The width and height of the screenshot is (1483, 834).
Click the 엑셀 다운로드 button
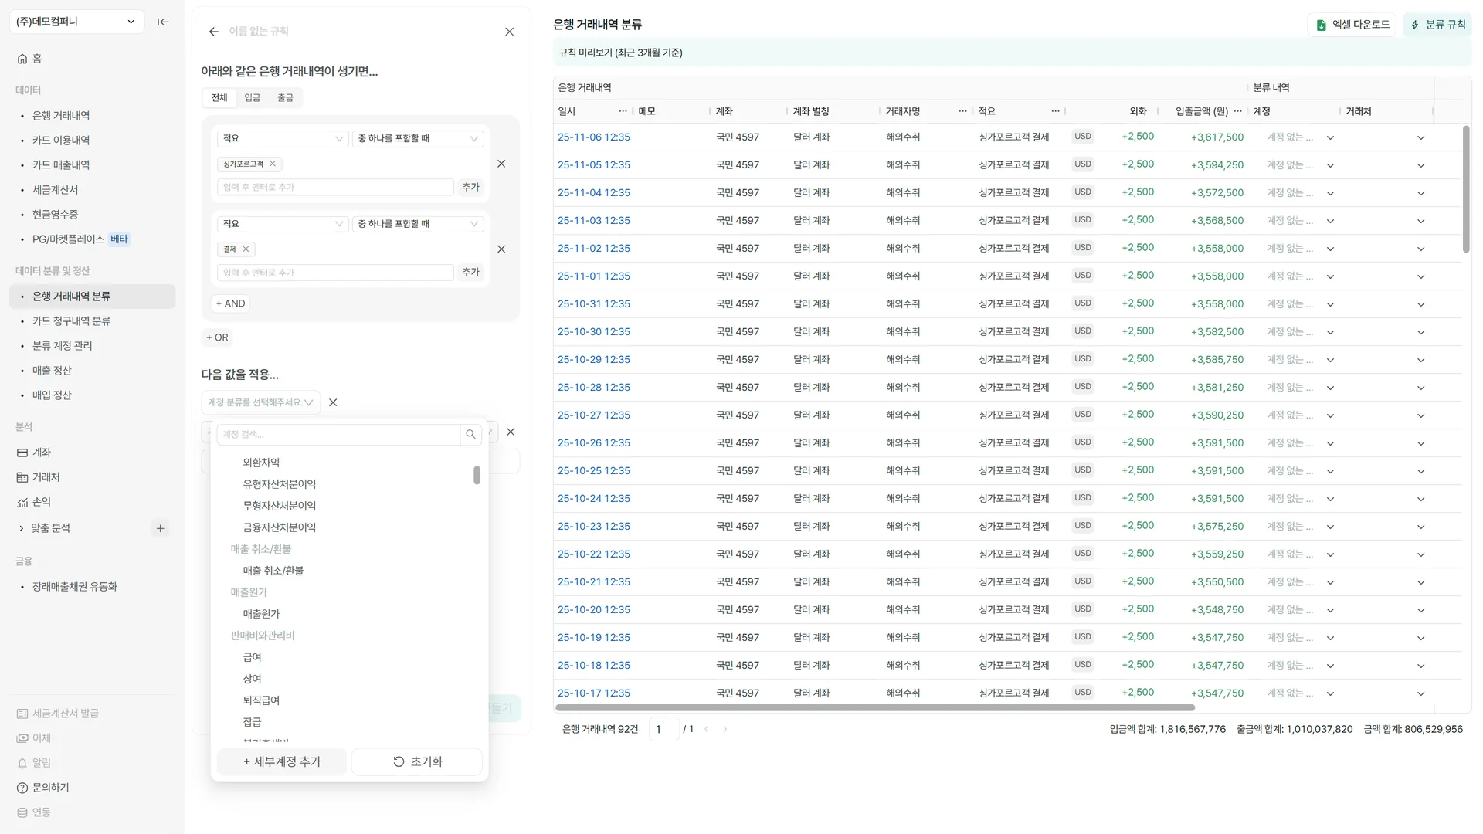(x=1352, y=25)
